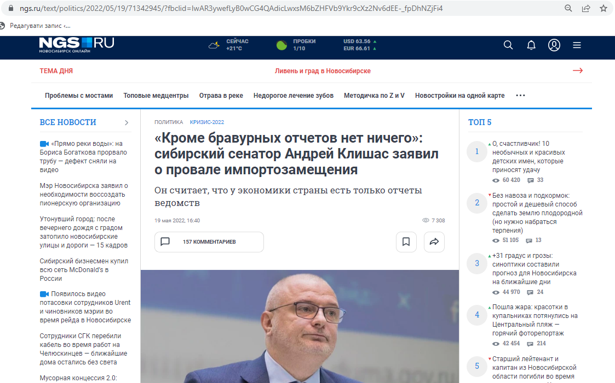This screenshot has width=615, height=383.
Task: Expand Все новости with chevron arrow
Action: coord(127,122)
